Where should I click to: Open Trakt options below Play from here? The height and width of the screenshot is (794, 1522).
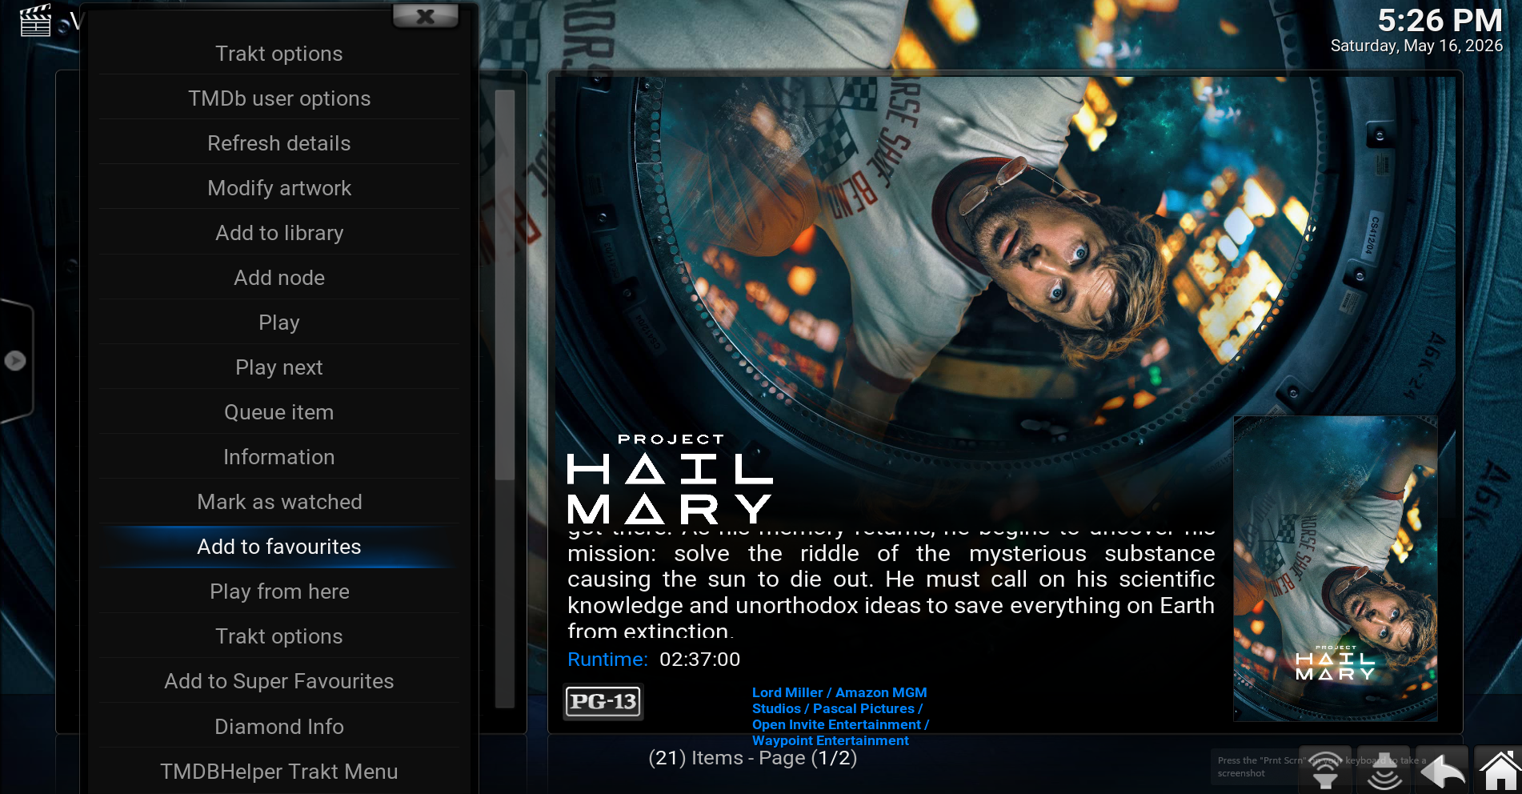point(279,636)
